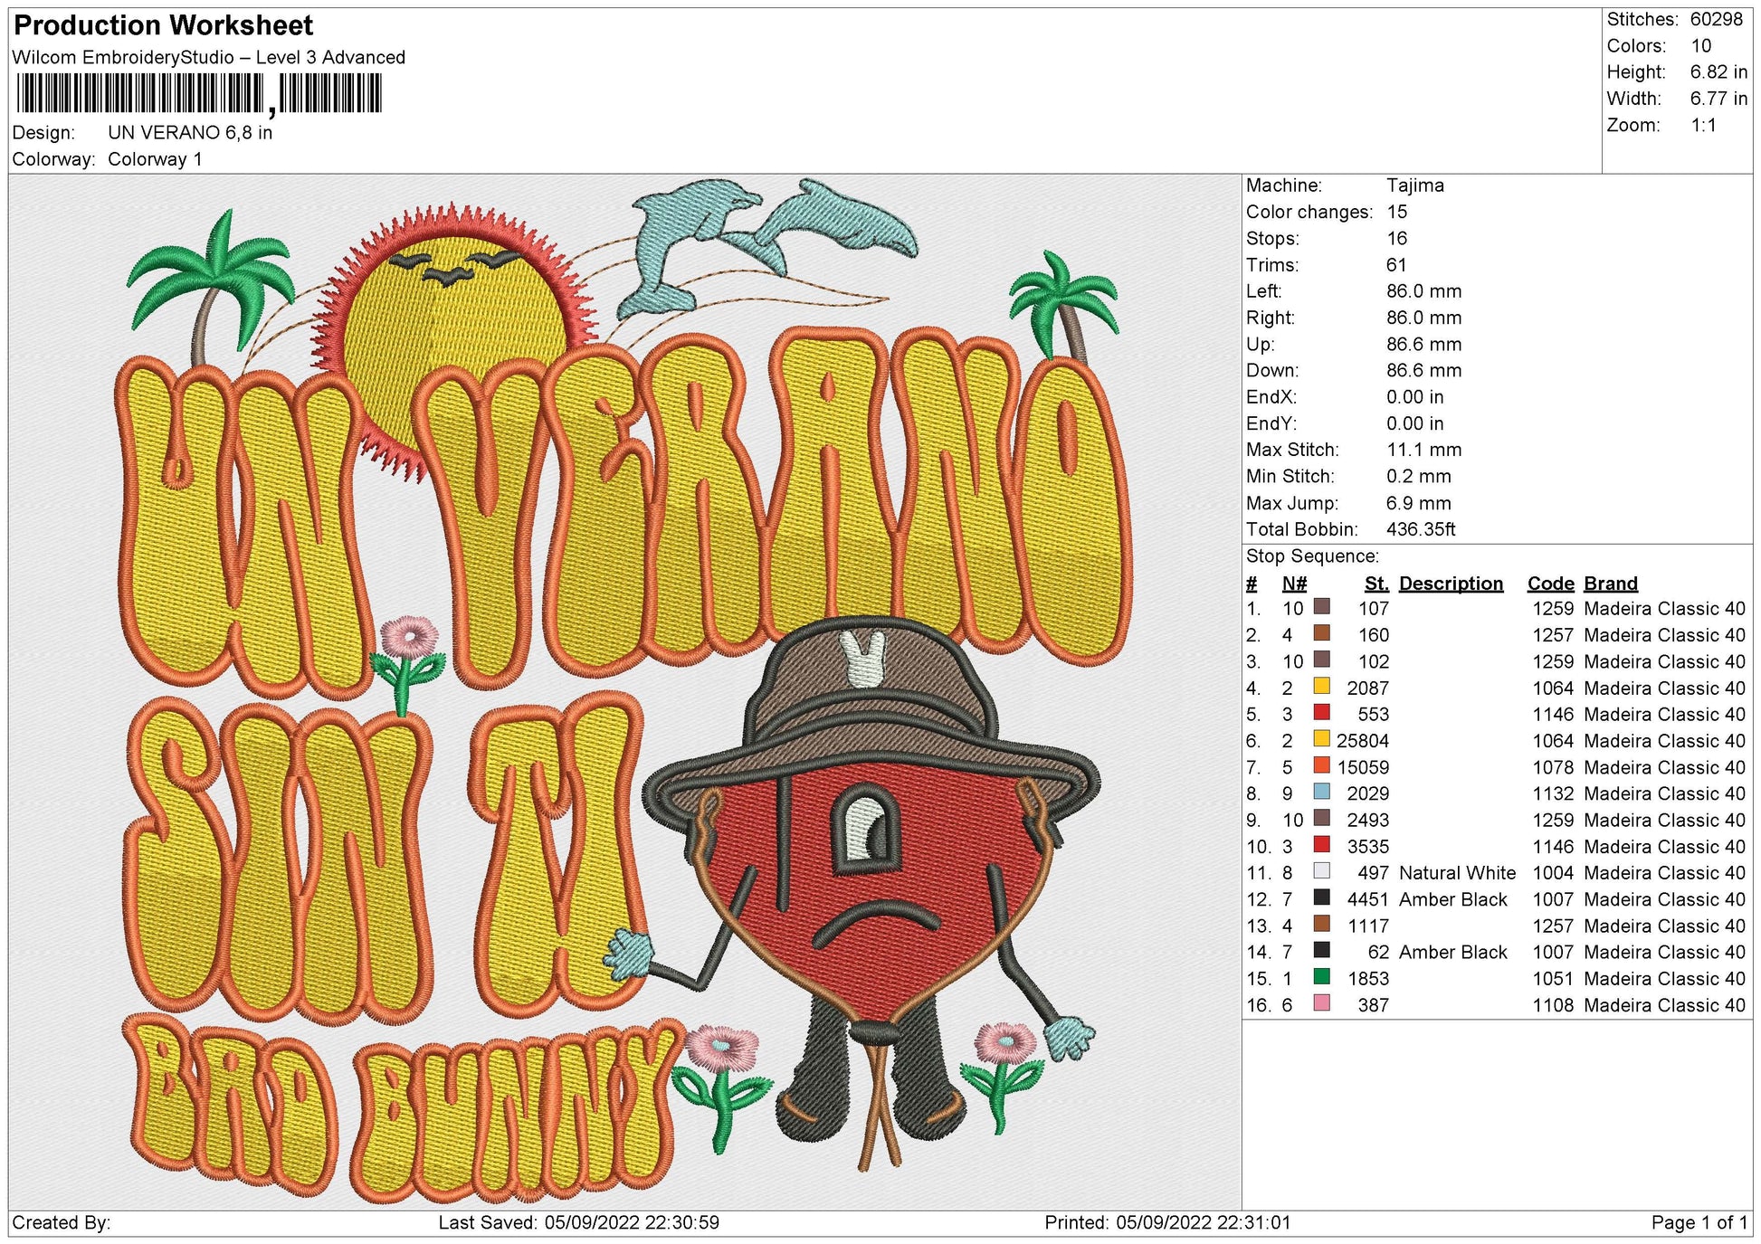The image size is (1761, 1244).
Task: Click the yellow swatch for stop 4
Action: click(x=1321, y=687)
